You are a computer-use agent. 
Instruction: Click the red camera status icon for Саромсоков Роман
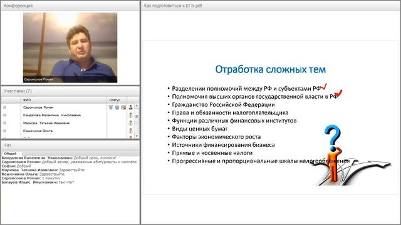pyautogui.click(x=123, y=107)
